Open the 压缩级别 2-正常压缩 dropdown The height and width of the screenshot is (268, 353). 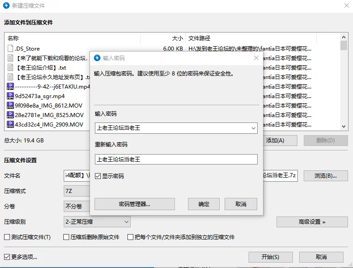point(97,222)
